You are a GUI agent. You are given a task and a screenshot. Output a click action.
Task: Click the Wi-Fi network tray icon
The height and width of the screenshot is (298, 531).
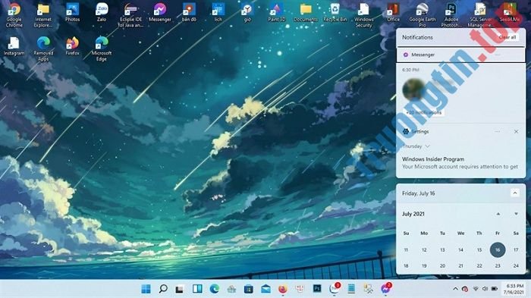coord(476,289)
